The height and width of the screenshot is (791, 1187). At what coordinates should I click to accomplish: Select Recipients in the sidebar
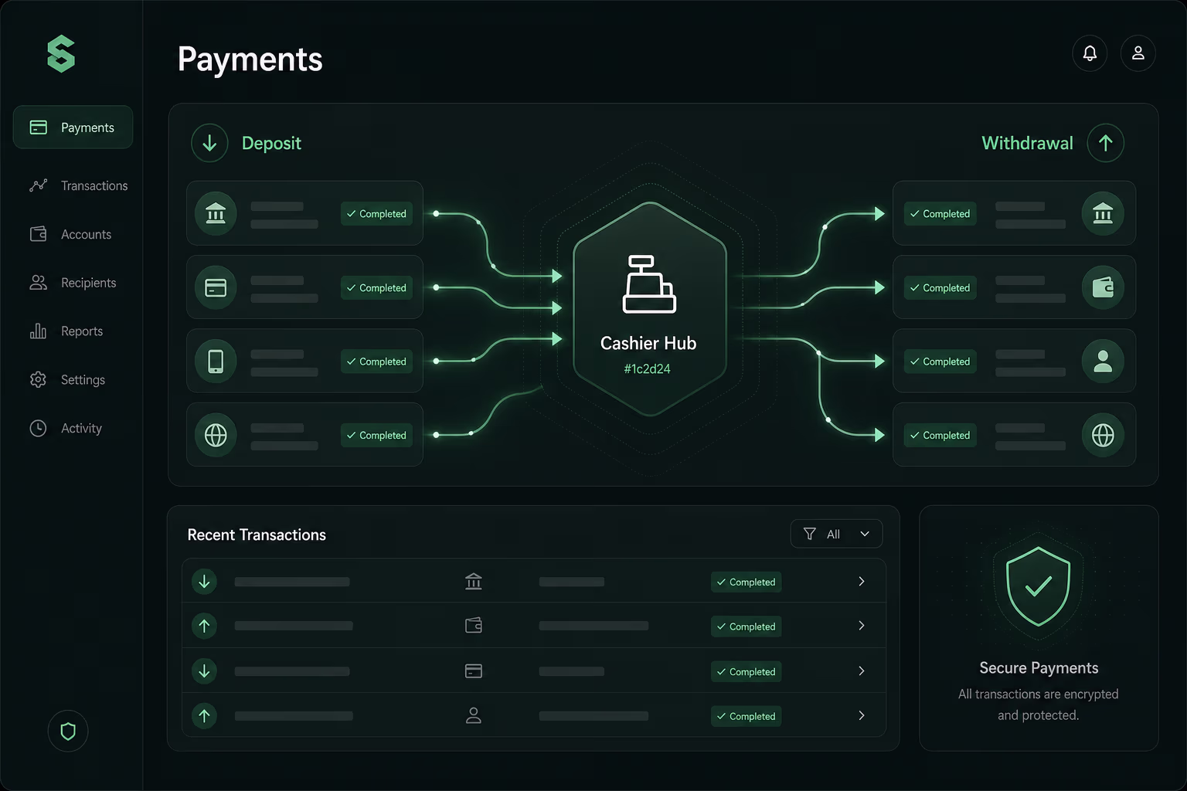73,283
